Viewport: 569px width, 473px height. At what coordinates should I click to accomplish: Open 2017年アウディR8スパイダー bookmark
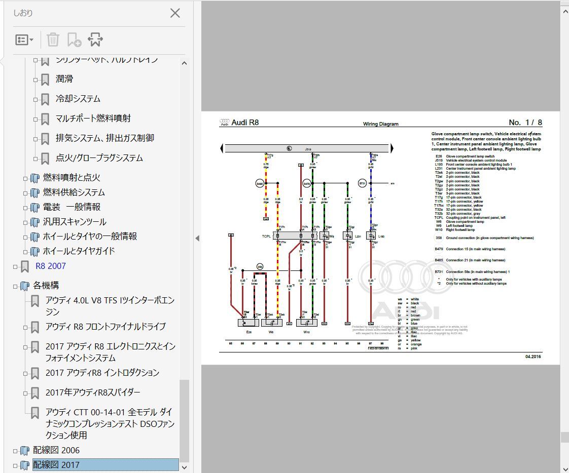point(93,392)
